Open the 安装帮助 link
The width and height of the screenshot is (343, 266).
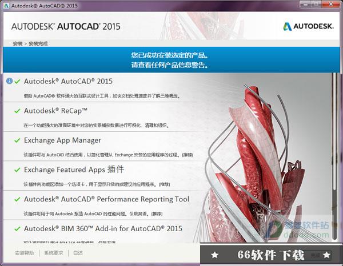24,253
